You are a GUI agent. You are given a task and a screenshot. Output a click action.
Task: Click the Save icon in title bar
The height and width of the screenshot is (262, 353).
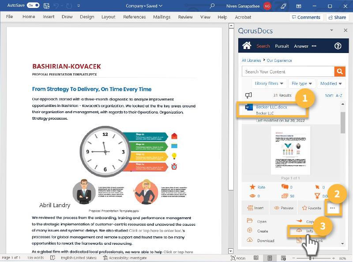pos(46,6)
